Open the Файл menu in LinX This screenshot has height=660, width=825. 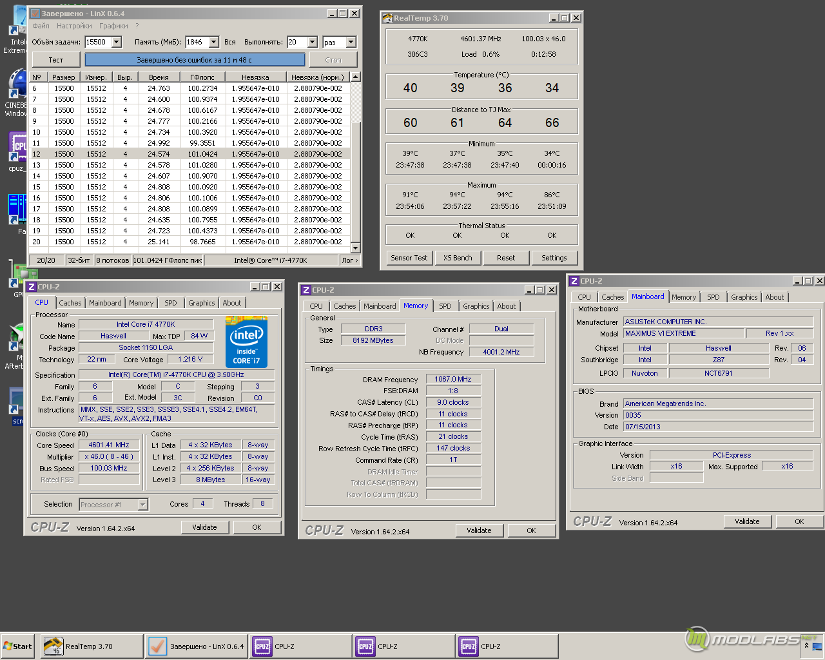tap(41, 26)
